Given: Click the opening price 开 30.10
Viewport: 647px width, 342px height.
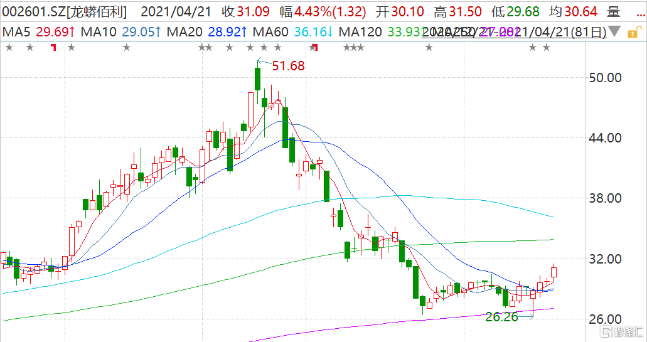Looking at the screenshot, I should (x=400, y=12).
